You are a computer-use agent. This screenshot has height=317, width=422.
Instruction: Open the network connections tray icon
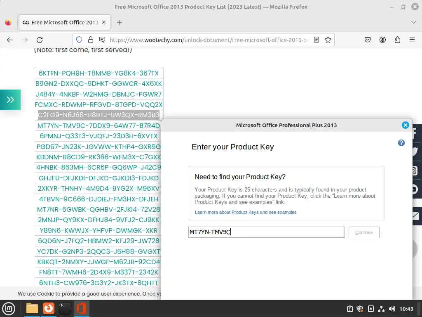pos(381,309)
